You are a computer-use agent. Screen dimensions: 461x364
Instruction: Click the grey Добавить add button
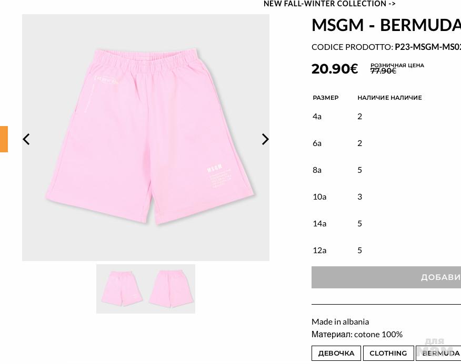(386, 277)
